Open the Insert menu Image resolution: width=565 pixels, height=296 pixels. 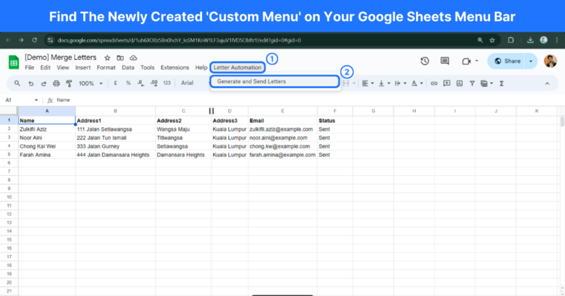[x=83, y=67]
